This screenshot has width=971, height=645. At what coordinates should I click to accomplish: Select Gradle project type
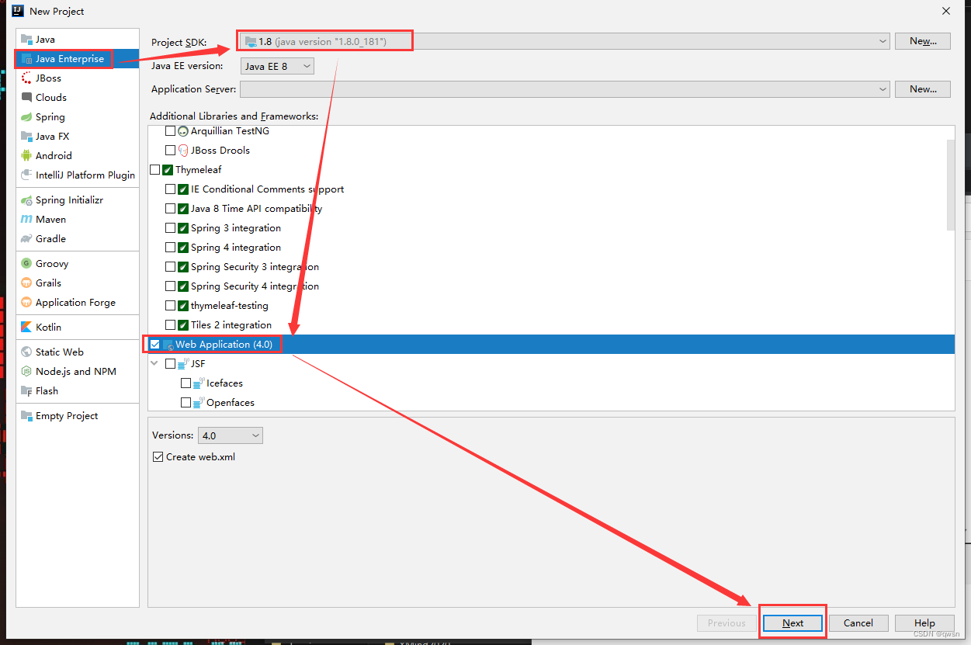77,238
